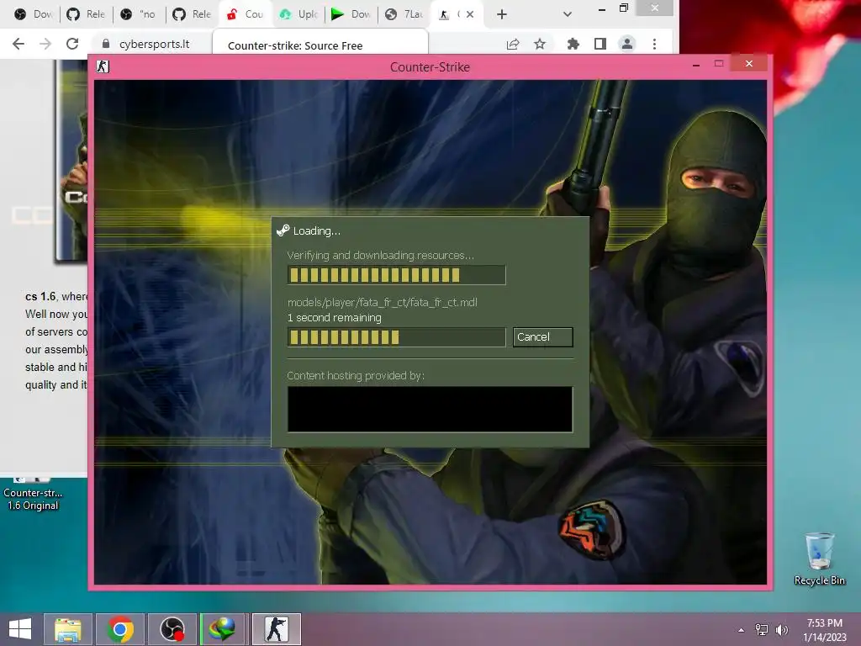Go forward in Chrome browser
Viewport: 861px width, 646px height.
[x=45, y=44]
